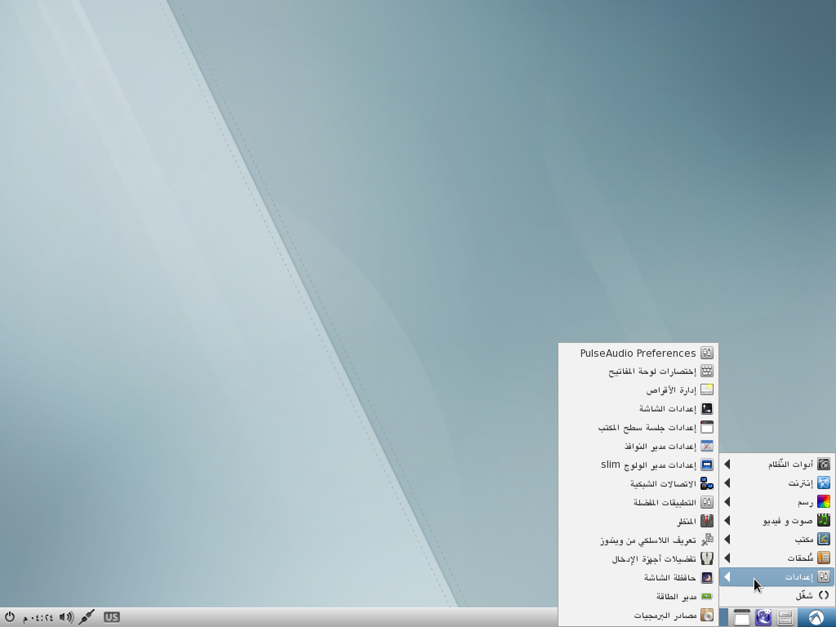Click the desktop session settings window icon
836x627 pixels.
tap(706, 427)
